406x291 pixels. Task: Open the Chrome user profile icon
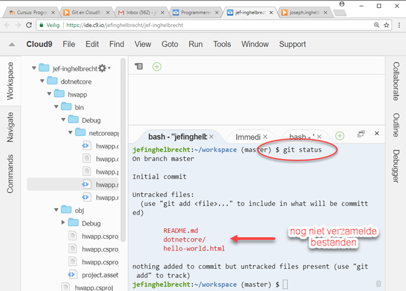coord(342,4)
